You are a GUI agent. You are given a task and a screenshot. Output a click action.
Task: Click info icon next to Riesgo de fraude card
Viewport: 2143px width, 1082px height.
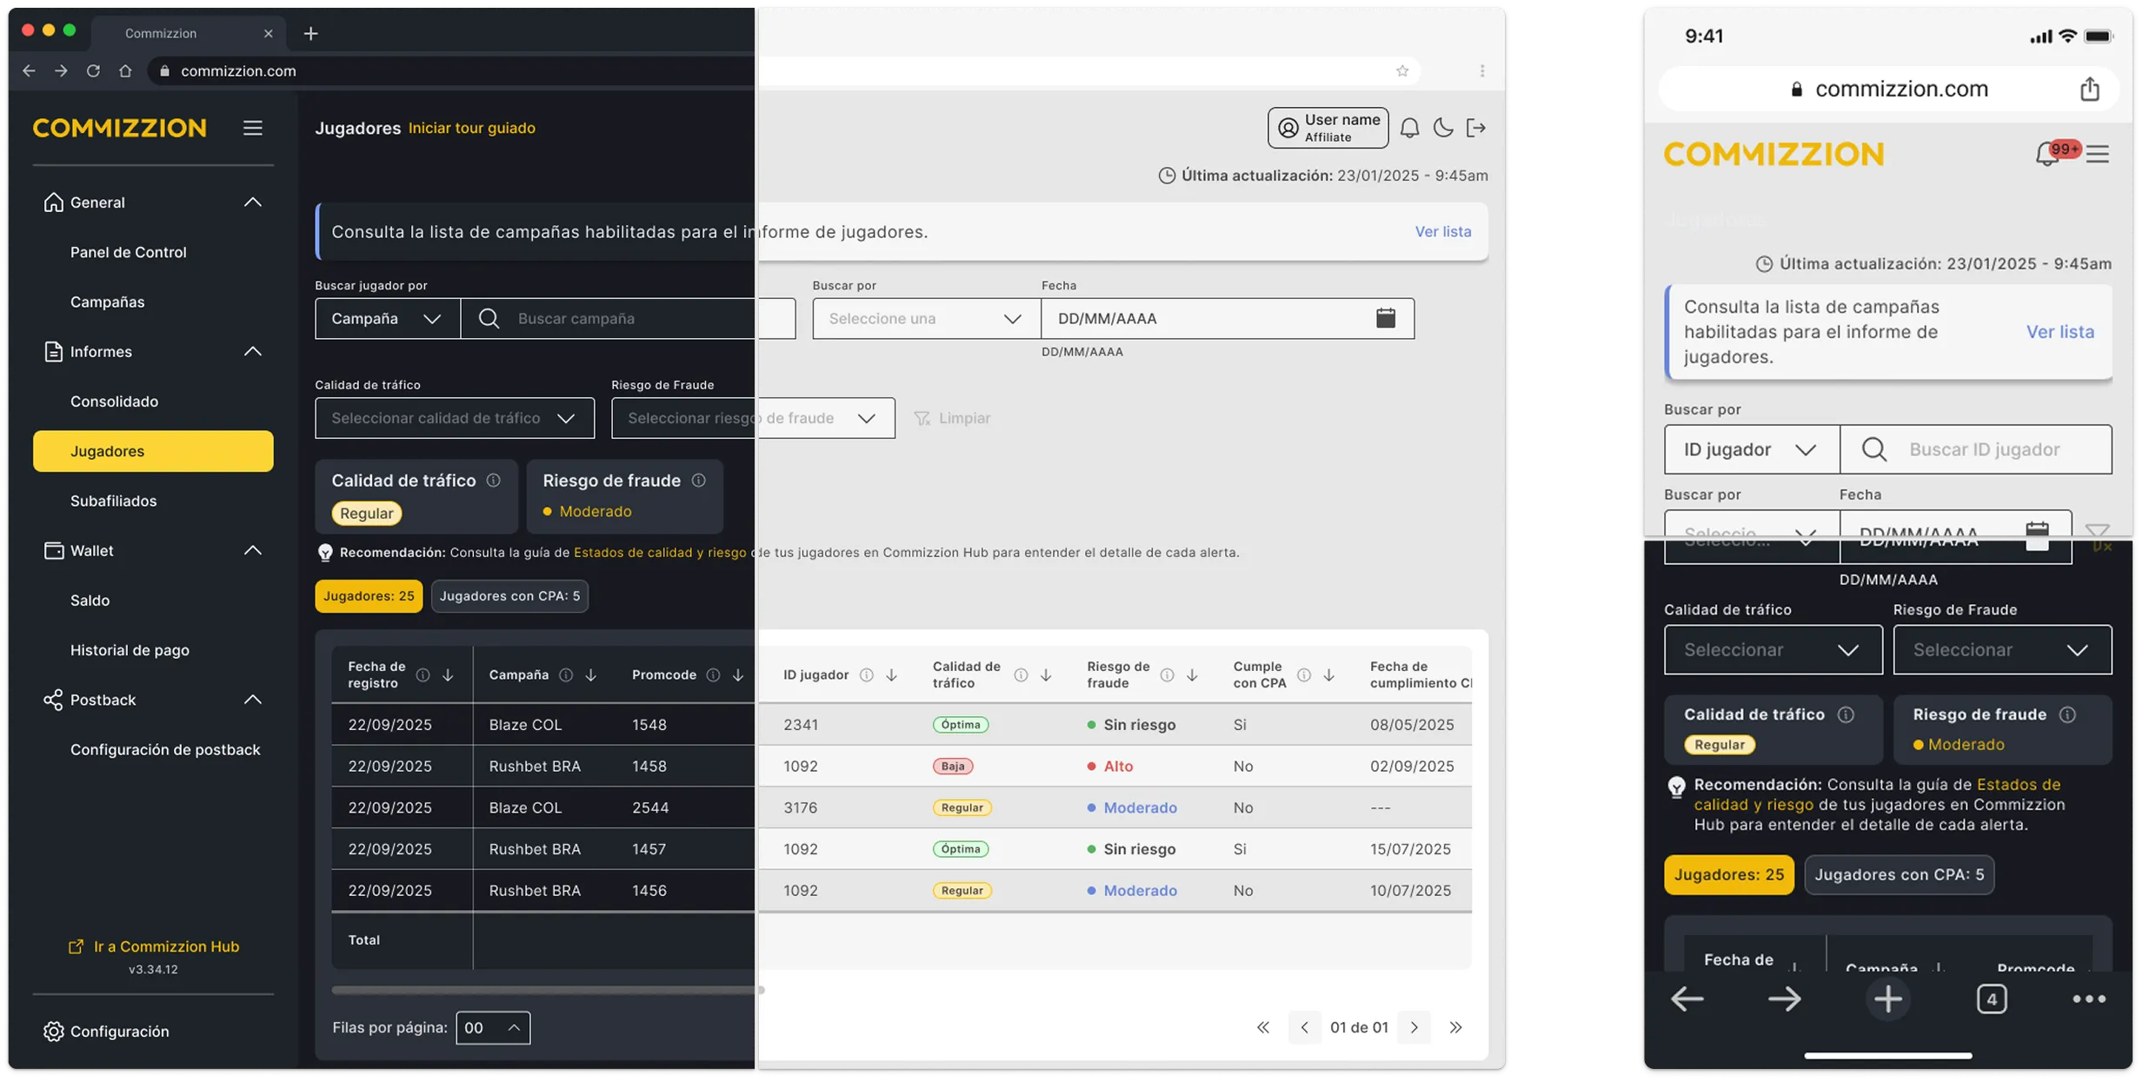coord(698,481)
